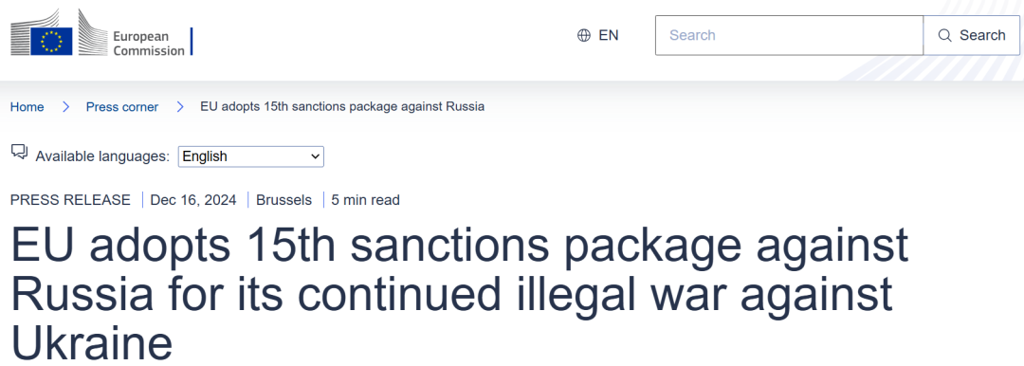This screenshot has width=1024, height=366.
Task: Open the Available languages English dropdown
Action: (x=250, y=156)
